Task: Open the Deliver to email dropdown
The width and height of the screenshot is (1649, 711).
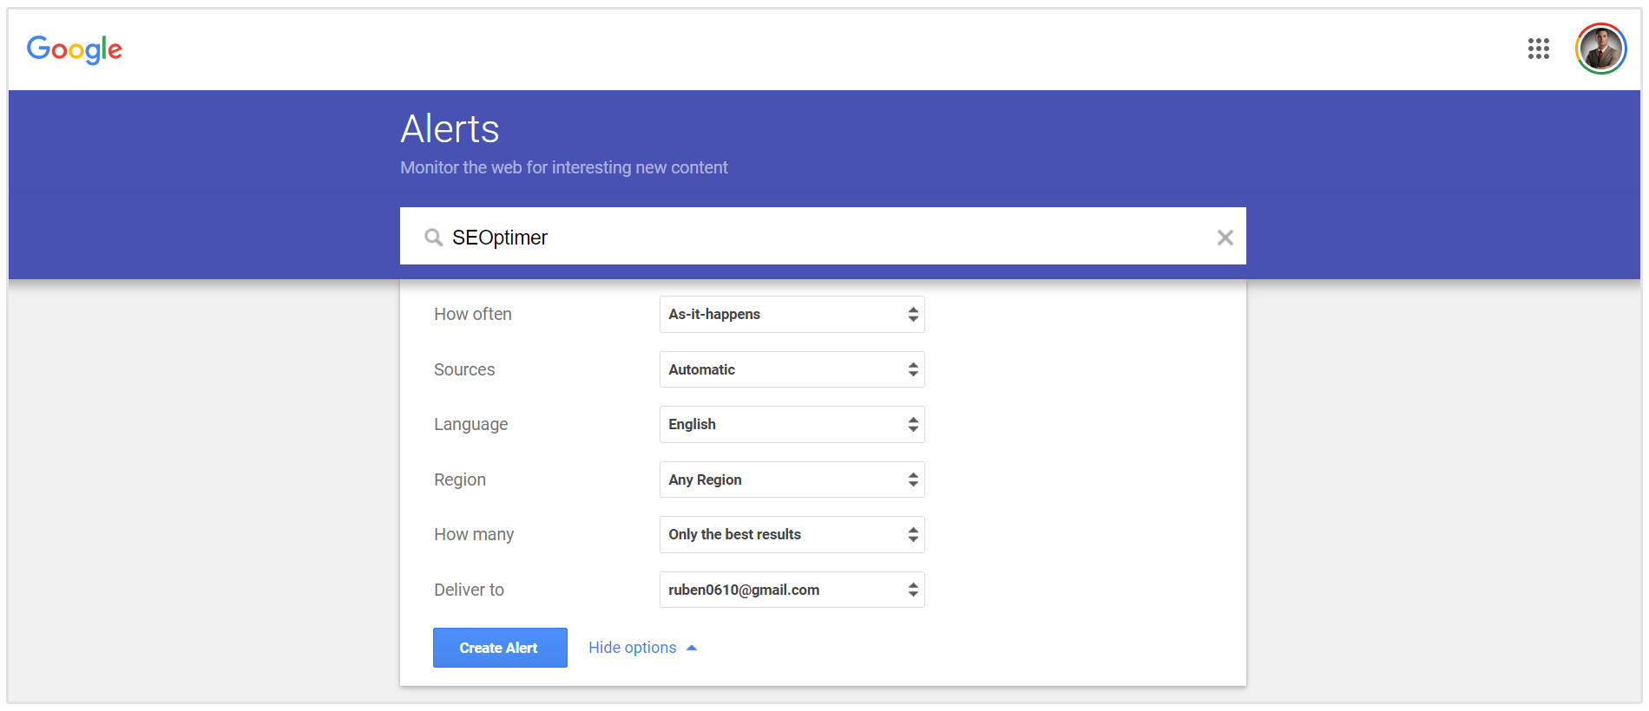Action: (x=792, y=590)
